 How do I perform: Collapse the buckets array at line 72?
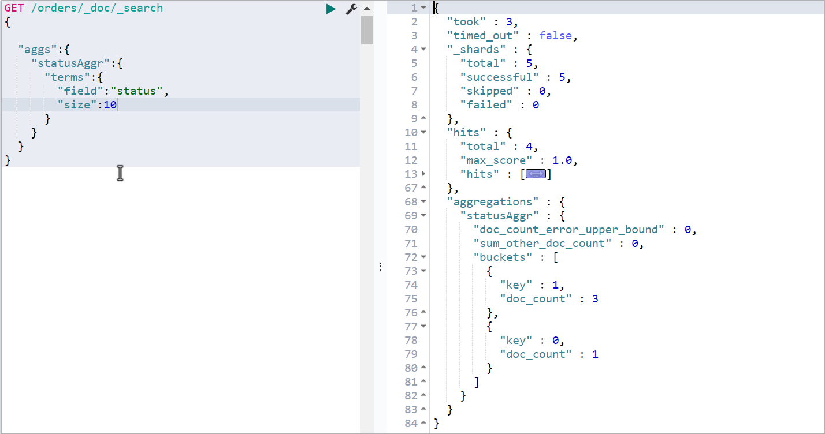tap(423, 257)
